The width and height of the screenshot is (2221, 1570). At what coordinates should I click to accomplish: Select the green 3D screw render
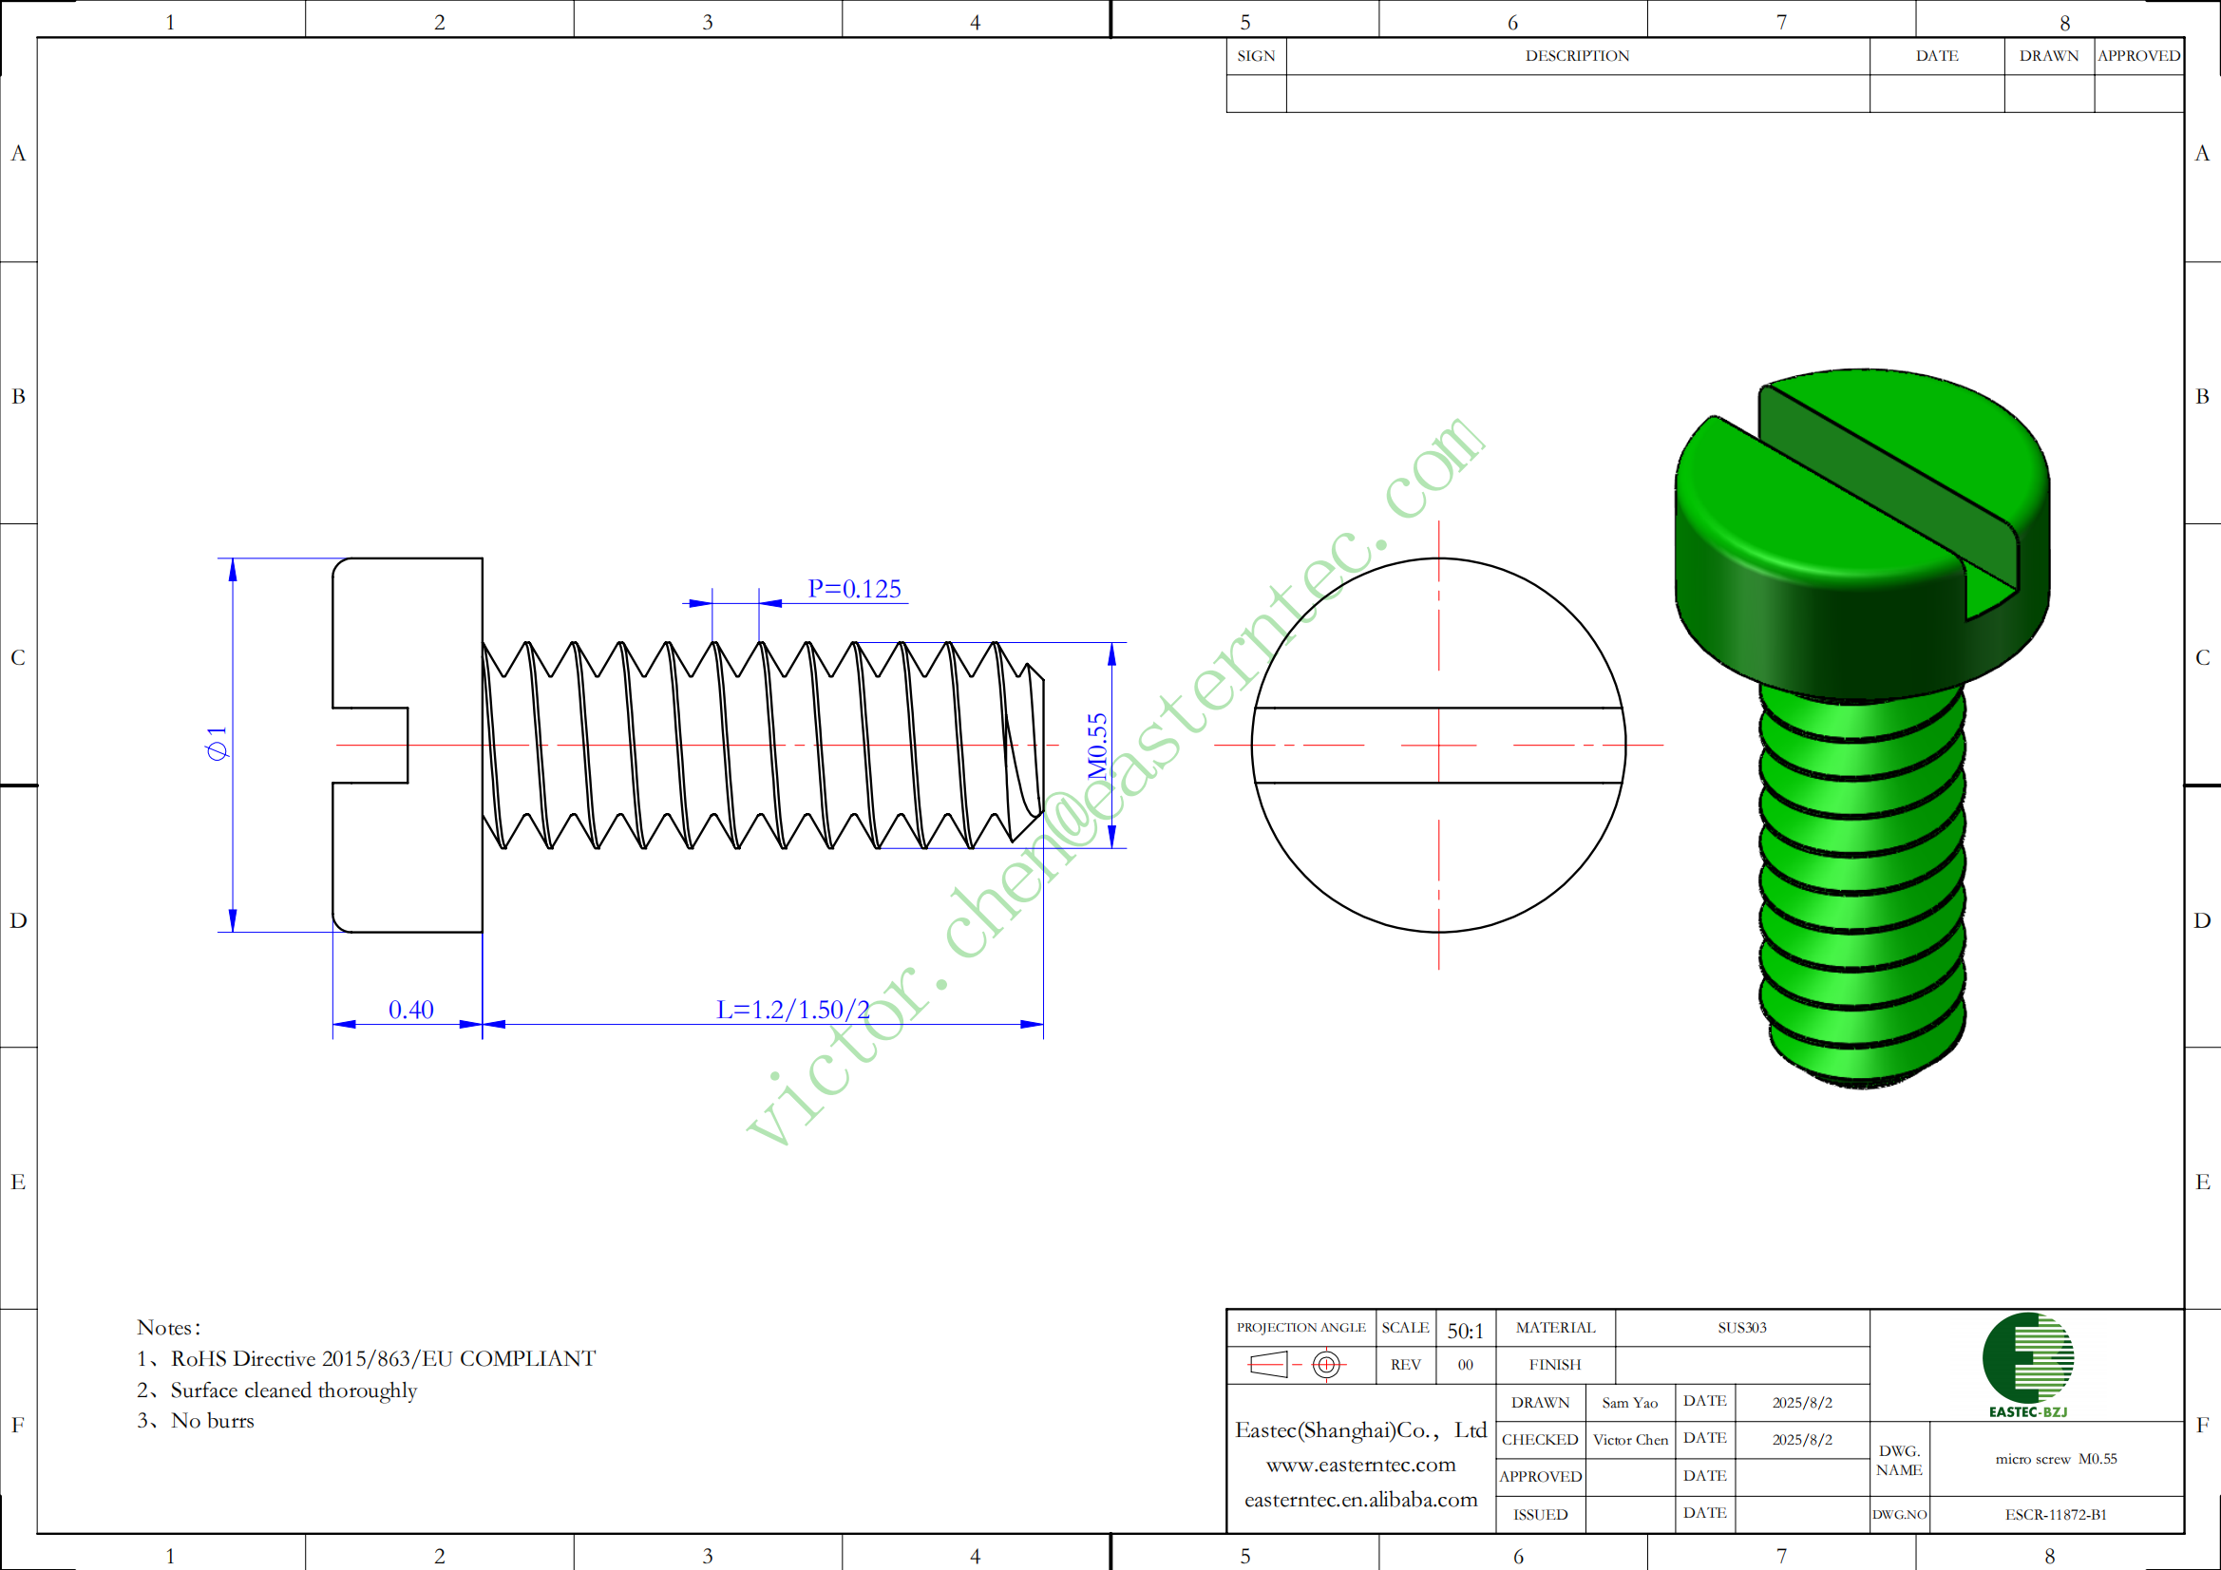coord(1862,728)
